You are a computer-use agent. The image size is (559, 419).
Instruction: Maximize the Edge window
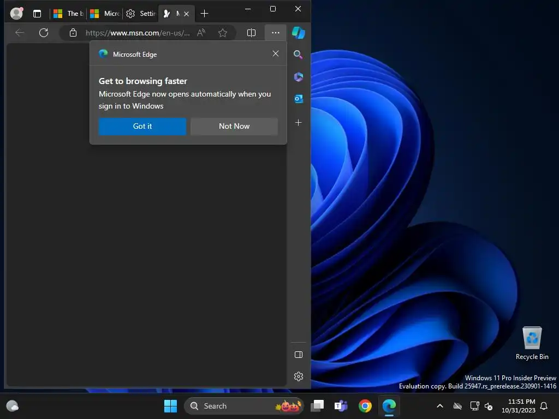coord(273,9)
